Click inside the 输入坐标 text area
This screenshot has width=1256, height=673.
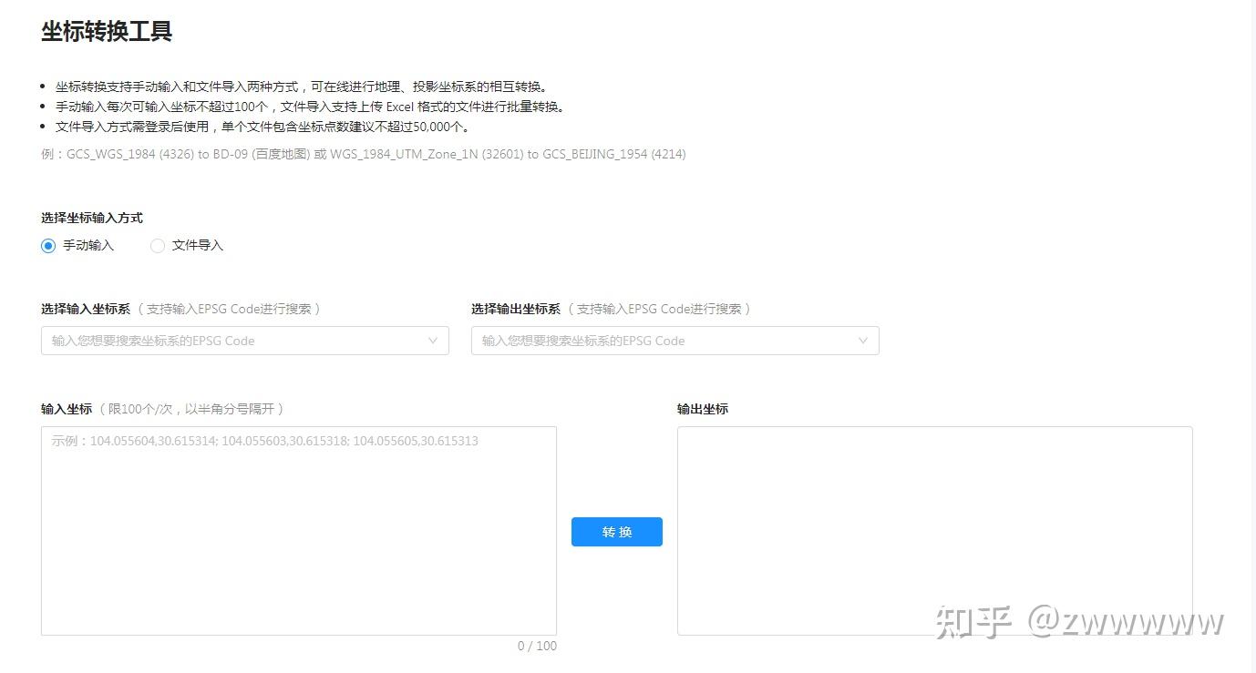[x=298, y=528]
